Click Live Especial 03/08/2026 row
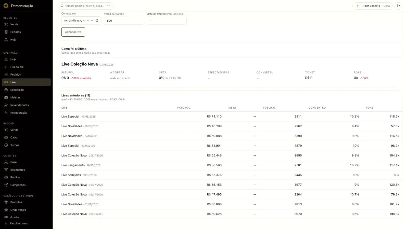The image size is (408, 229). [230, 117]
